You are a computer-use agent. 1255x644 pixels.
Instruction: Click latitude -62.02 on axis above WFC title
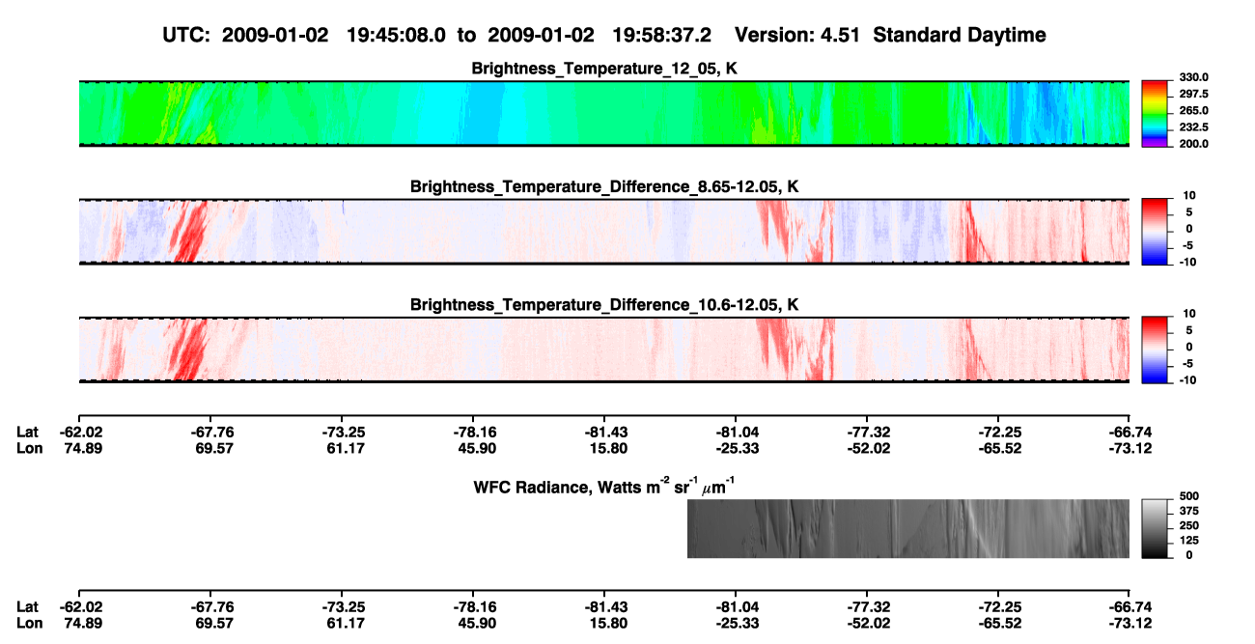point(79,432)
